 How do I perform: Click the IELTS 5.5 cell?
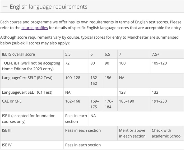[x=76, y=54]
